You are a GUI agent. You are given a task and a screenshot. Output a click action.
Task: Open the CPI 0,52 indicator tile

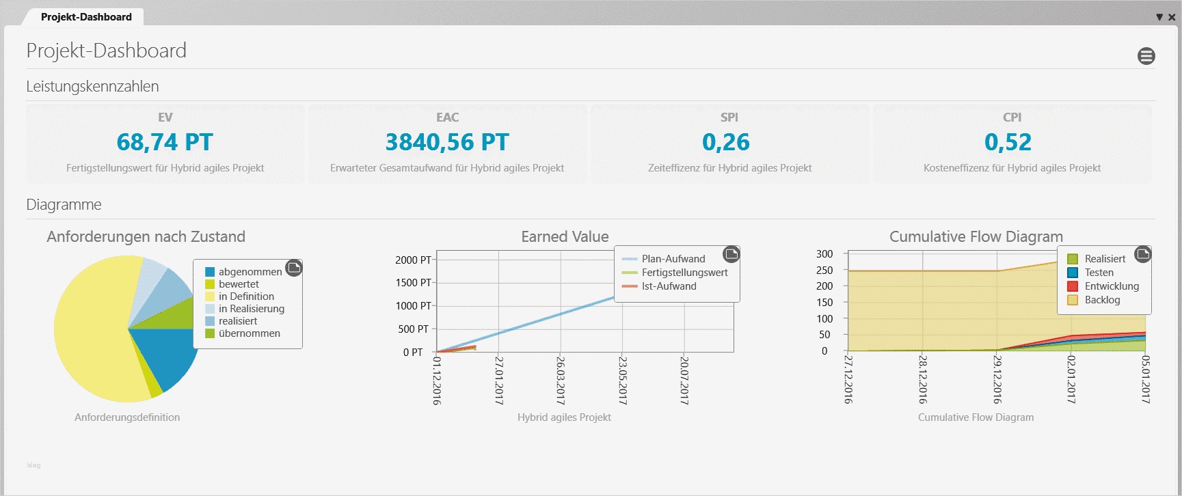point(1012,143)
